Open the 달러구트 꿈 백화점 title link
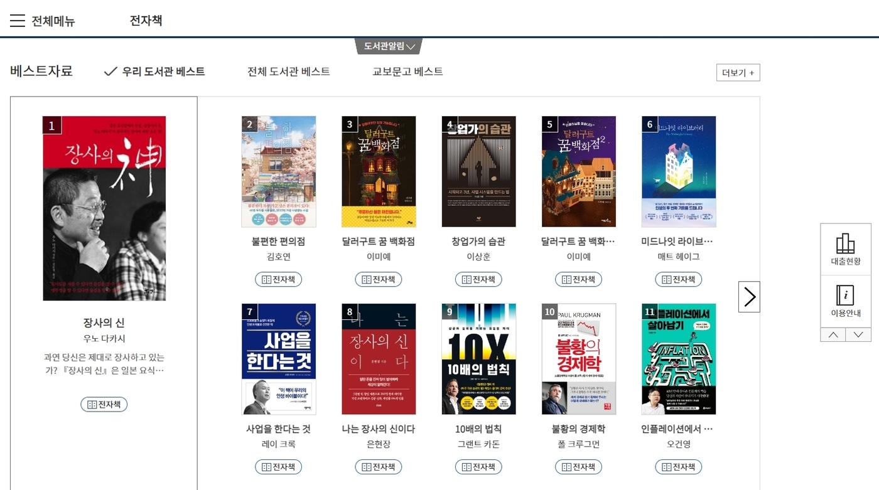Screen dimensions: 879x490 click(x=378, y=242)
